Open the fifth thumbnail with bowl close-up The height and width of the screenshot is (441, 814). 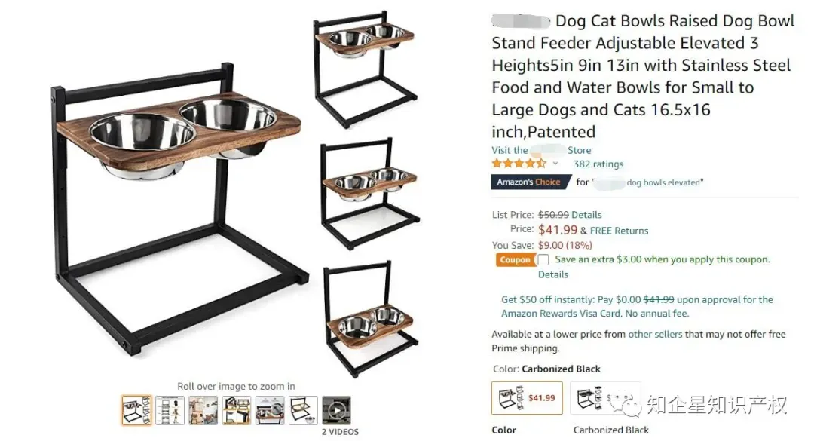[x=270, y=411]
